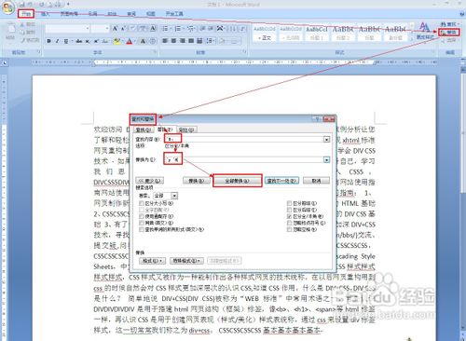This screenshot has width=466, height=341.
Task: Expand the Replace with history dropdown
Action: point(326,159)
